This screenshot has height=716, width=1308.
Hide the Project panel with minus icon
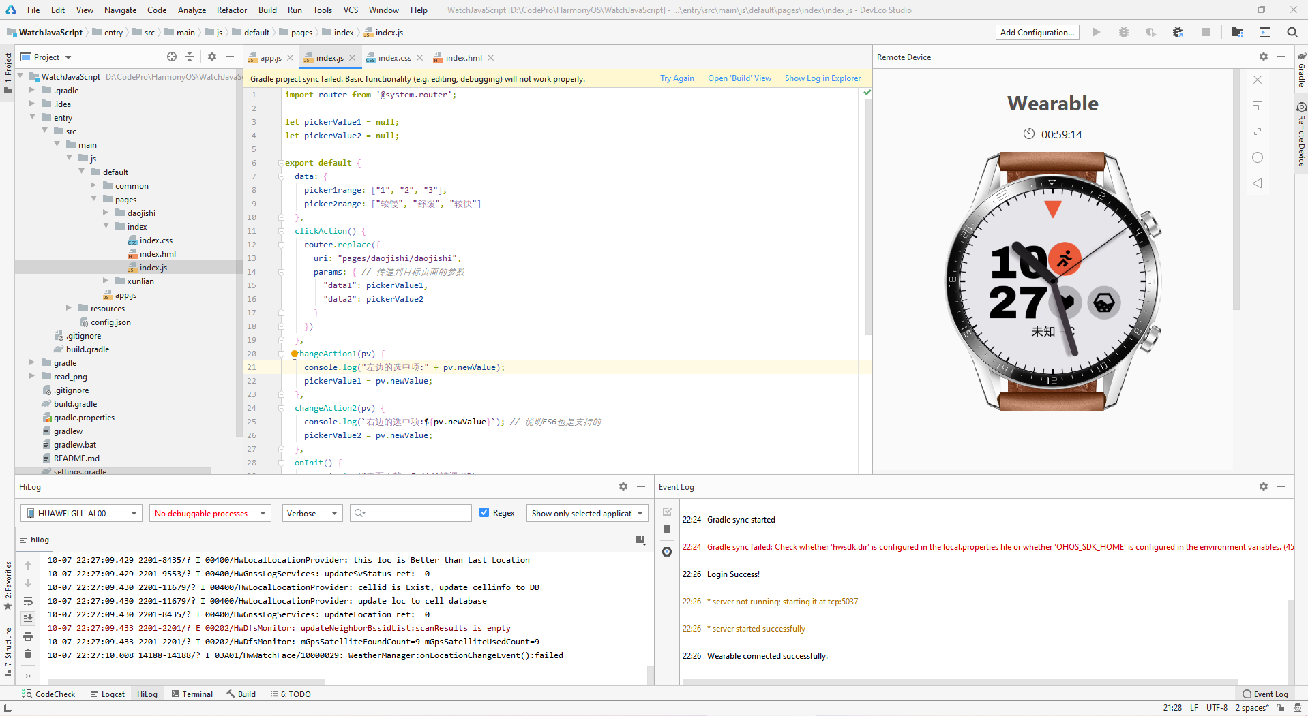pos(230,57)
